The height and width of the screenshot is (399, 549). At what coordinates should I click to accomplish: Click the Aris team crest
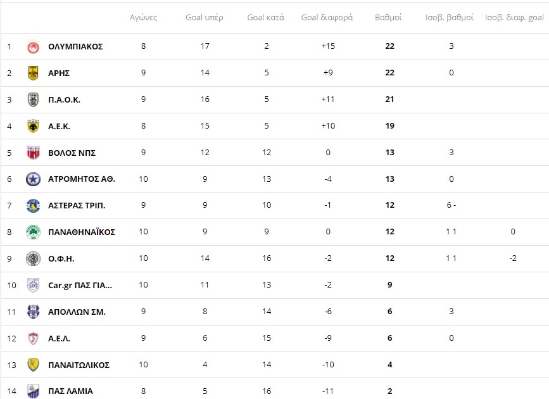34,73
